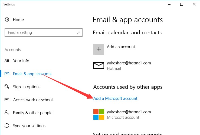Viewport: 200px width, 135px height.
Task: Click the Add an account label
Action: (x=121, y=47)
